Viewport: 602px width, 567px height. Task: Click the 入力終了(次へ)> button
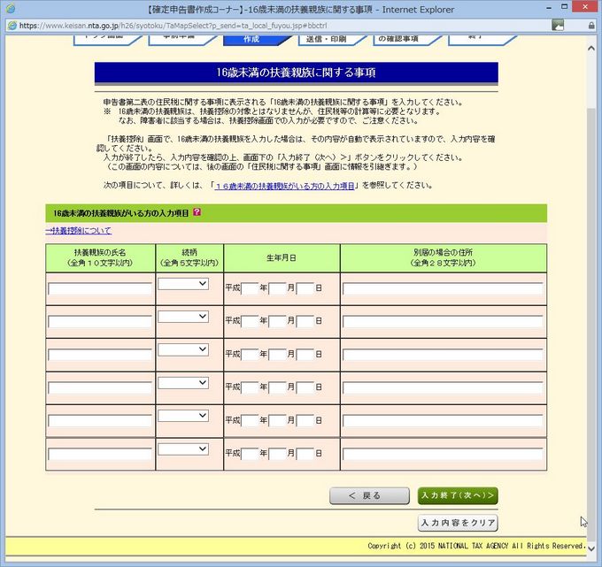(x=458, y=495)
